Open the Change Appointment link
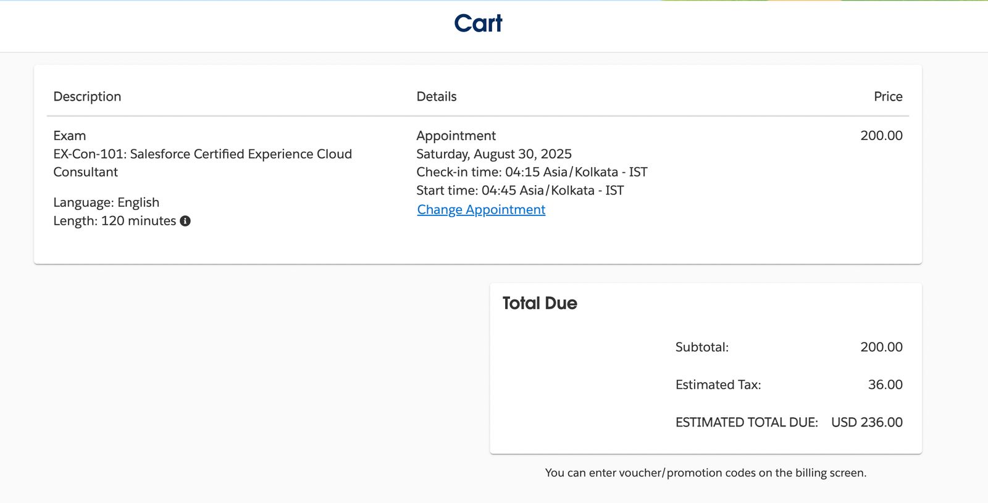The image size is (988, 503). (481, 210)
